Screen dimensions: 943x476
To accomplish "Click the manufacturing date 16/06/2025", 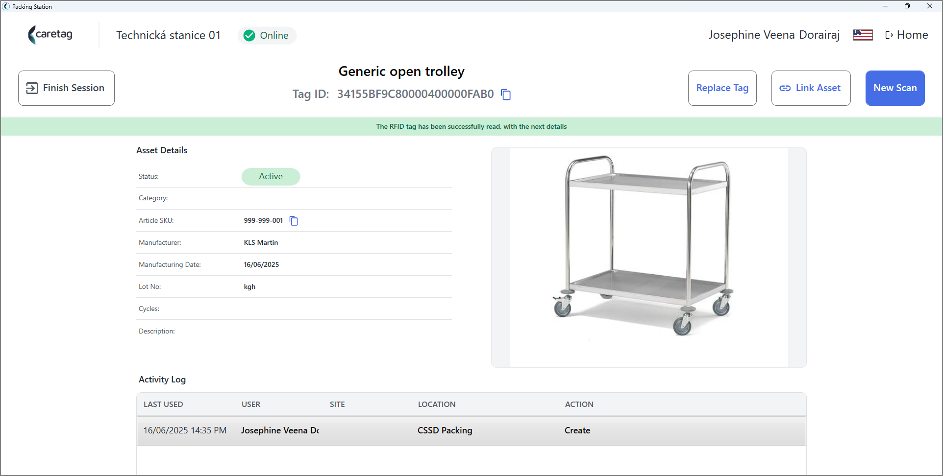I will click(261, 264).
